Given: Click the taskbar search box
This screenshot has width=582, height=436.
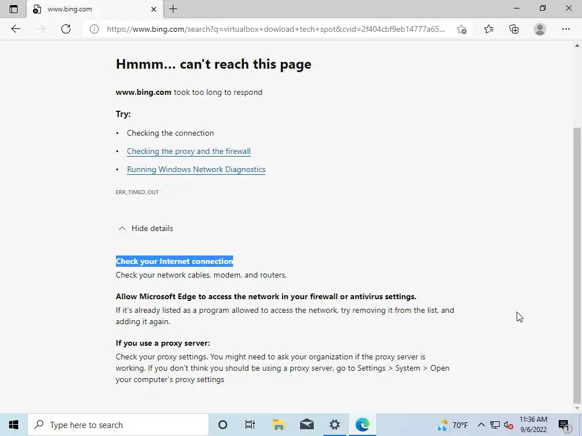Looking at the screenshot, I should point(118,425).
